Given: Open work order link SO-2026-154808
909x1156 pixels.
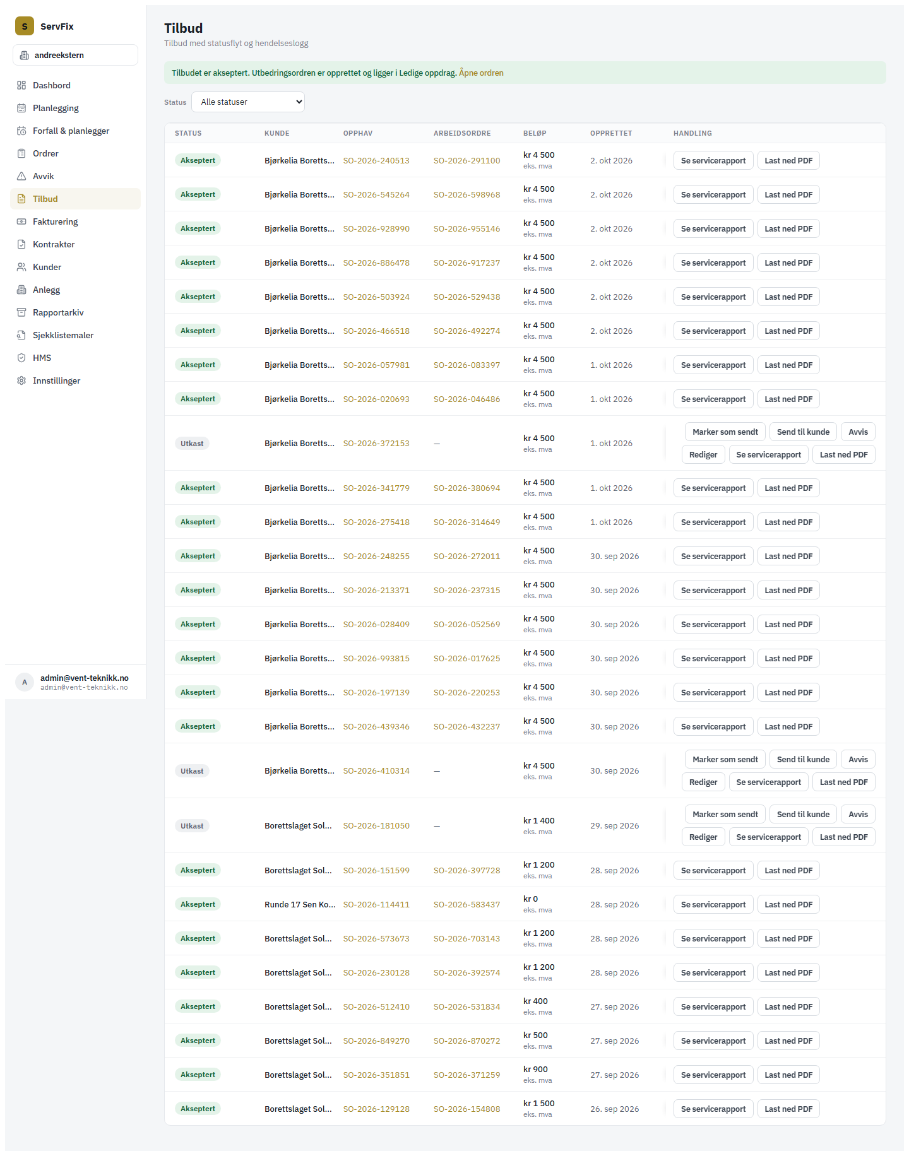Looking at the screenshot, I should click(467, 1109).
